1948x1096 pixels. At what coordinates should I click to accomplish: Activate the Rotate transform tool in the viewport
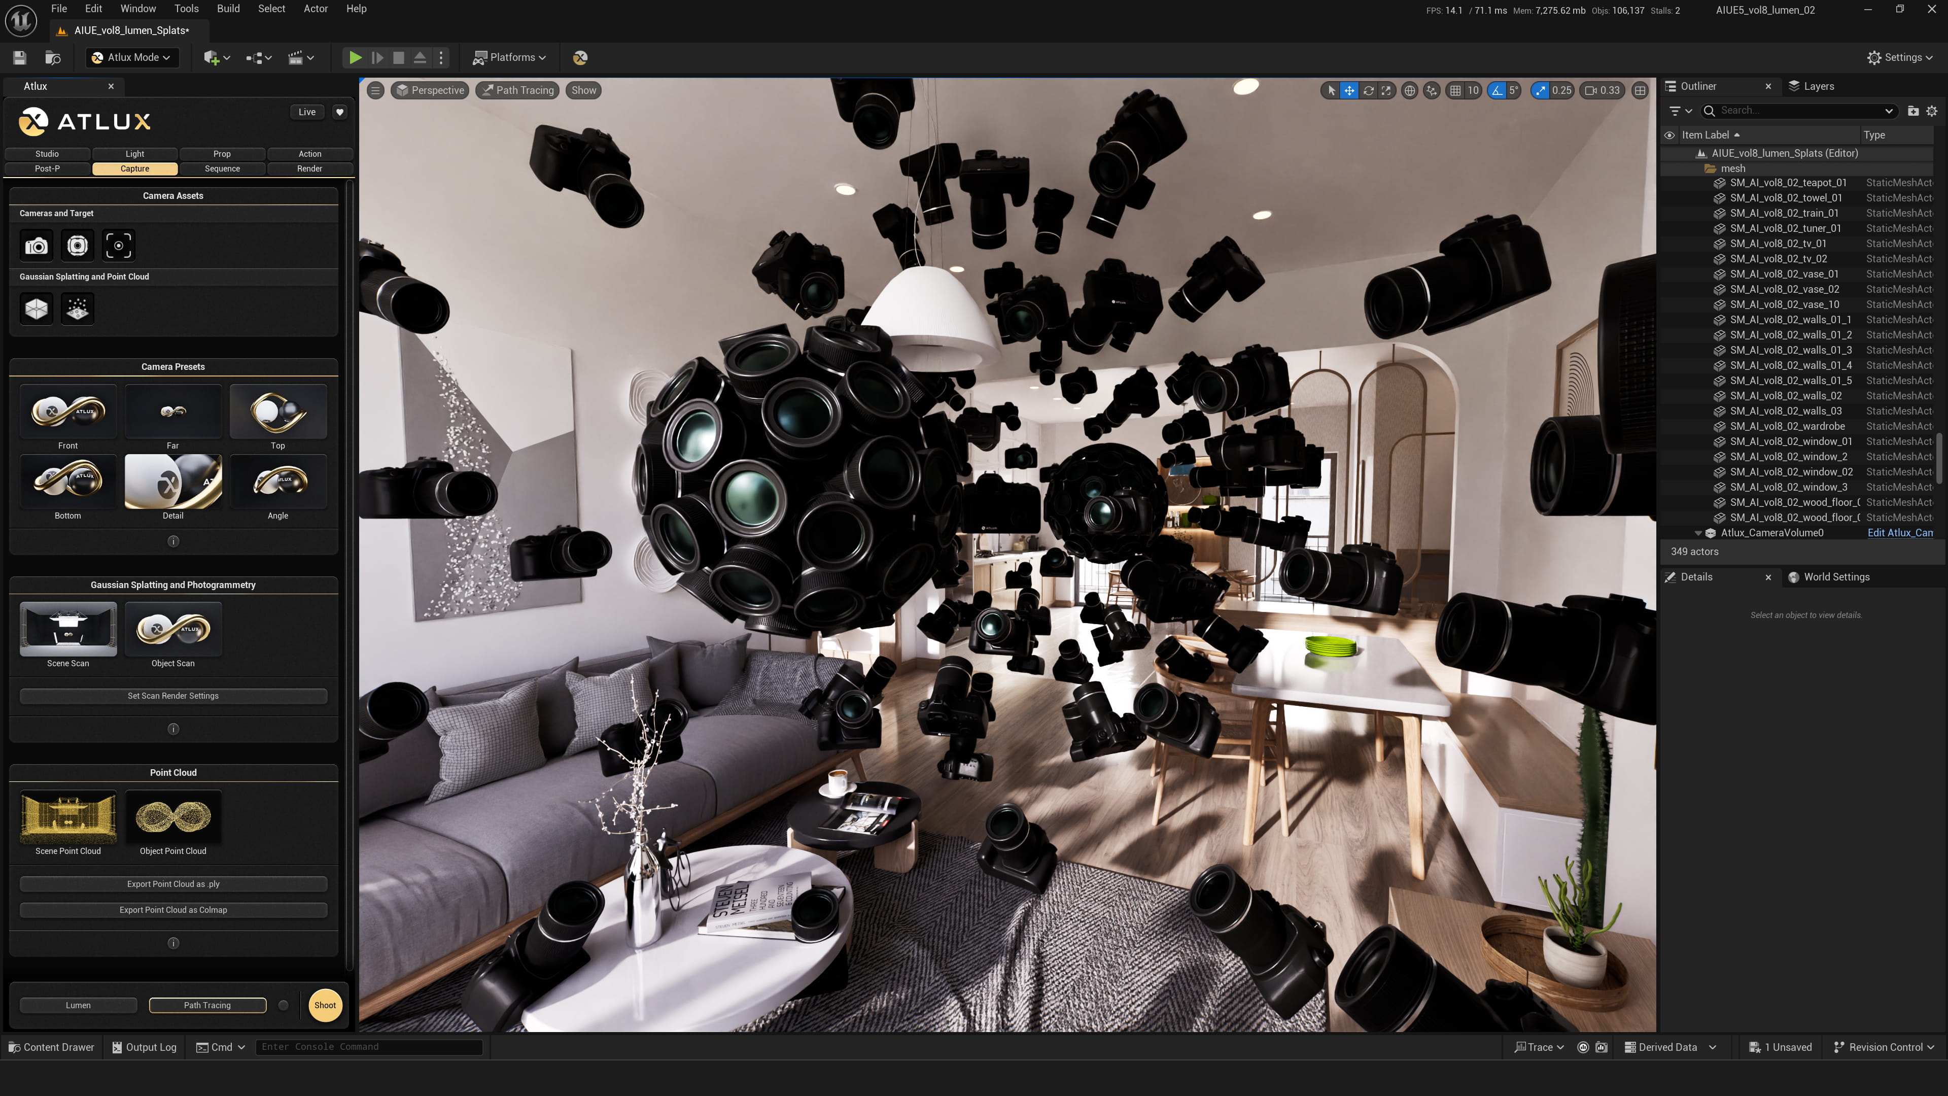tap(1368, 90)
